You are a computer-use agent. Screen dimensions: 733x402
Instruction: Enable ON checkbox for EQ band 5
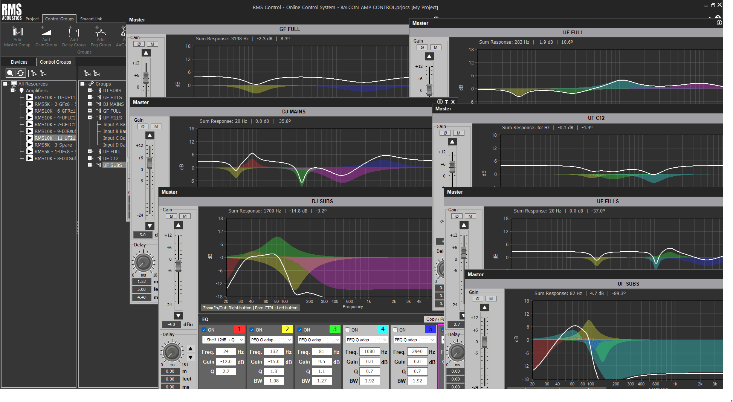396,330
